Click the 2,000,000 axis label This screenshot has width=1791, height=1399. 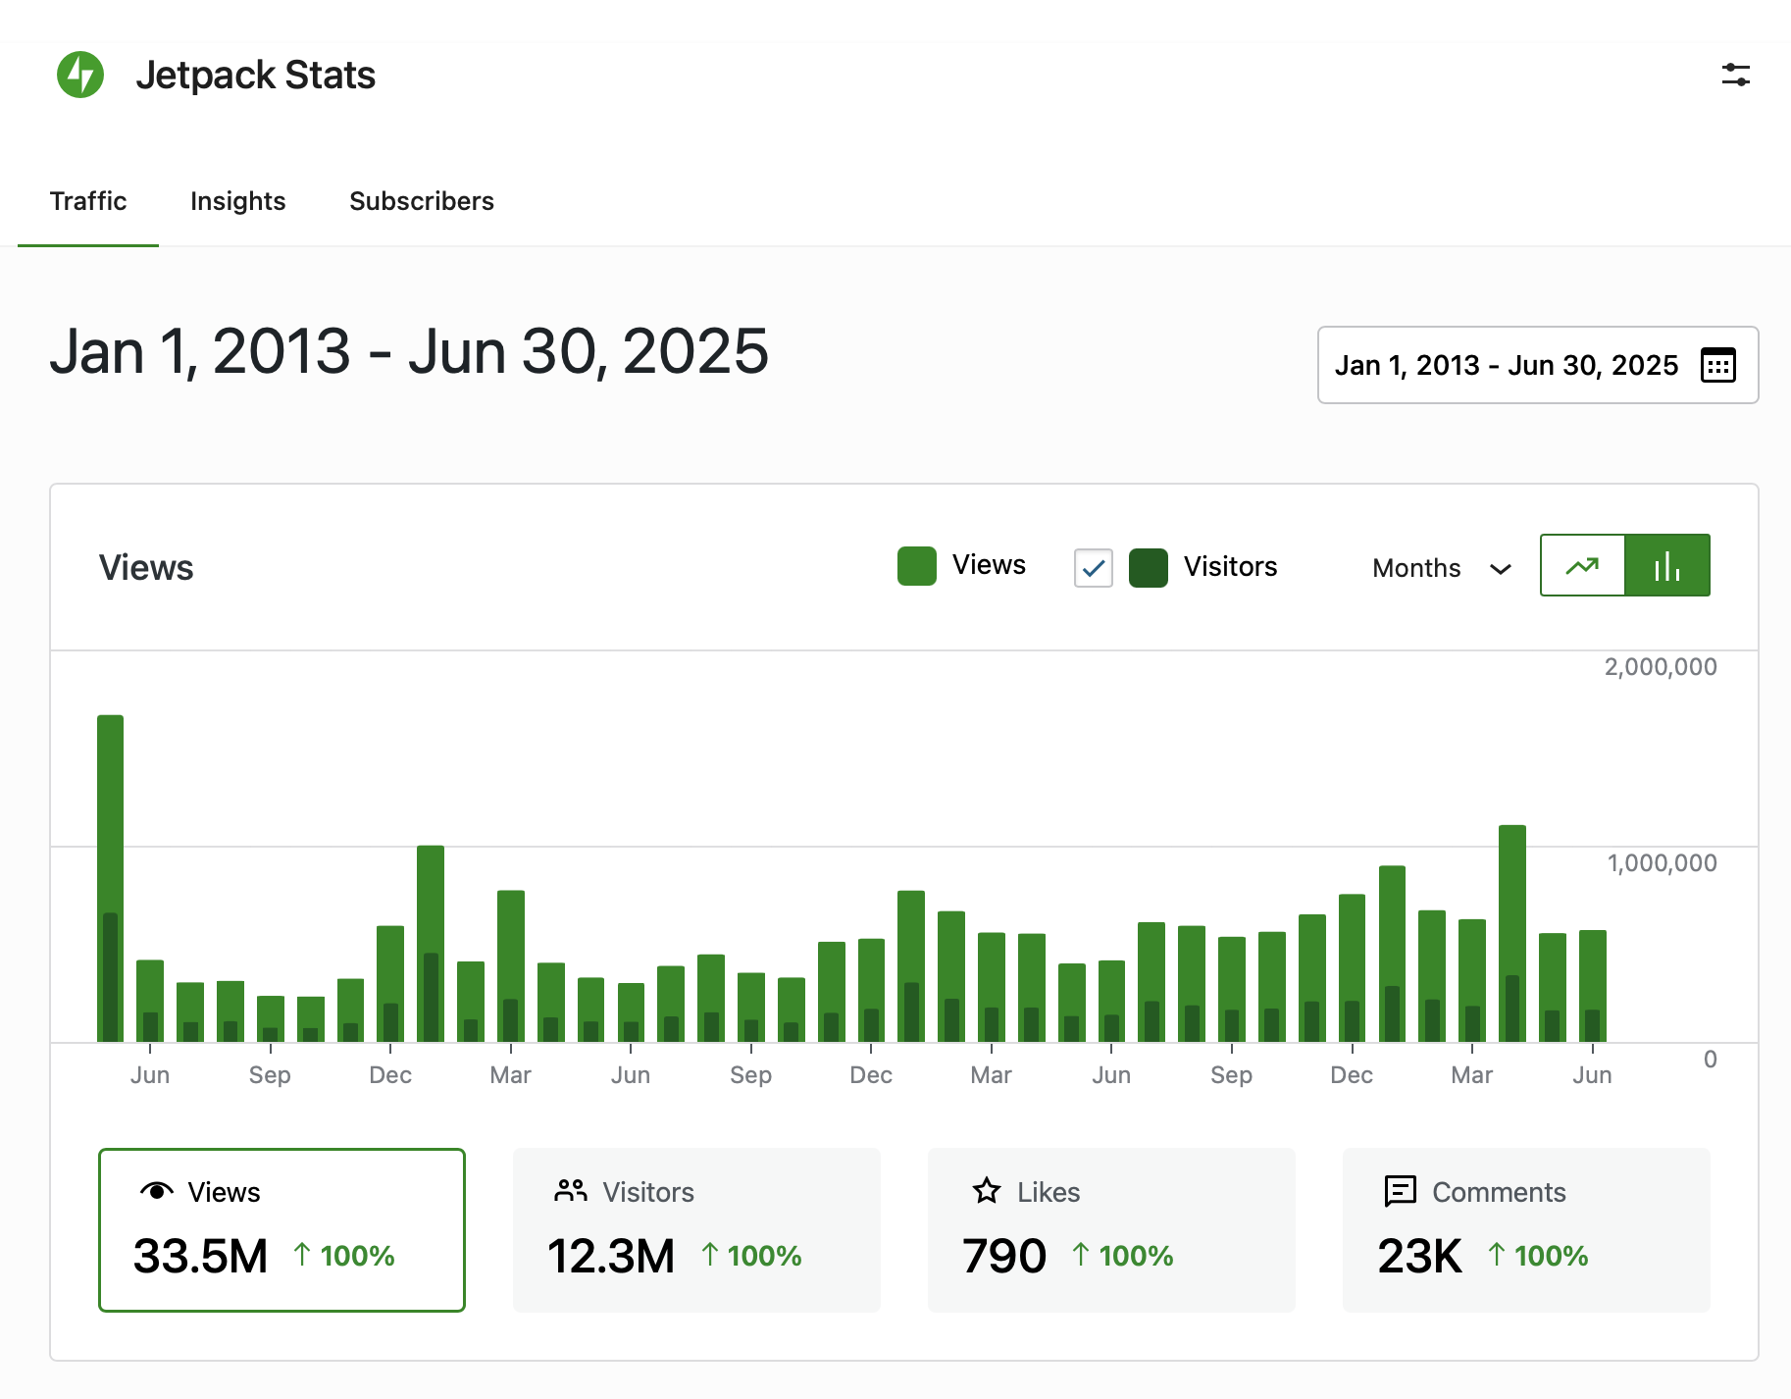(1660, 667)
